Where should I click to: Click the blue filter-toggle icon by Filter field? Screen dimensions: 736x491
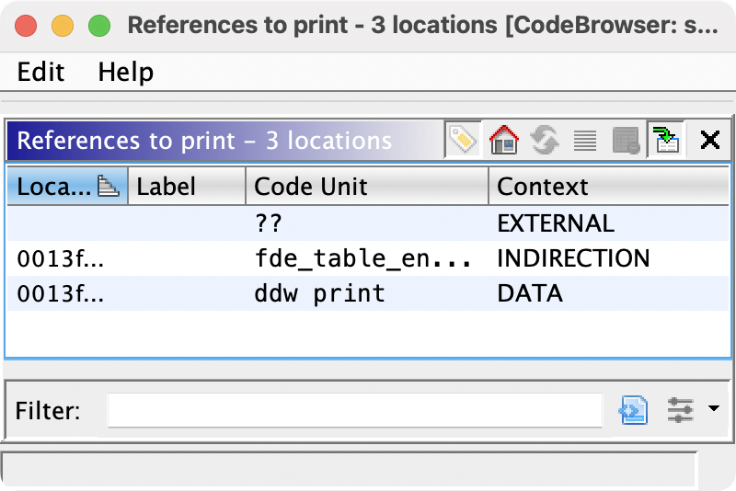(x=633, y=410)
